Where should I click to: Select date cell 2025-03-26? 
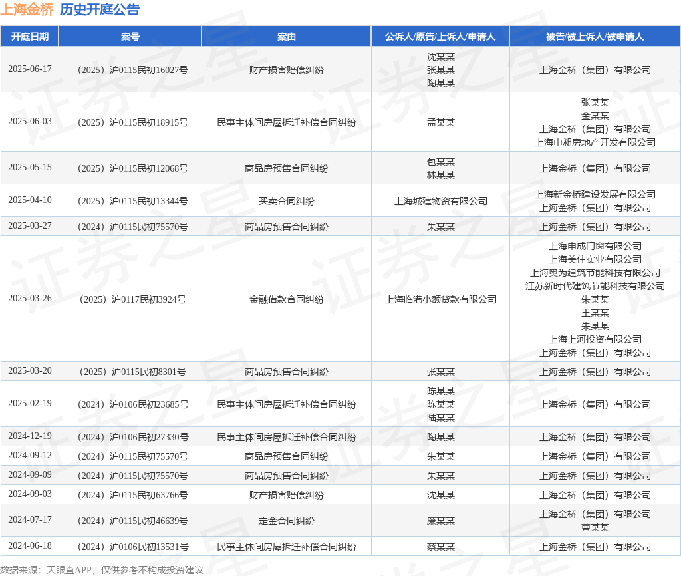tap(29, 299)
